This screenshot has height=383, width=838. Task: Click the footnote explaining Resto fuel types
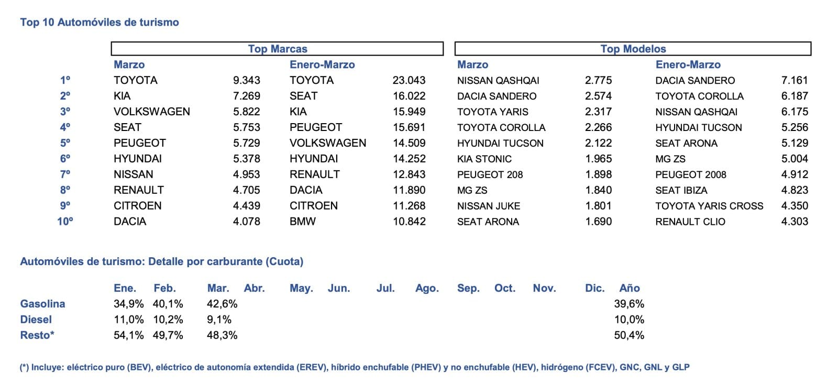[355, 367]
